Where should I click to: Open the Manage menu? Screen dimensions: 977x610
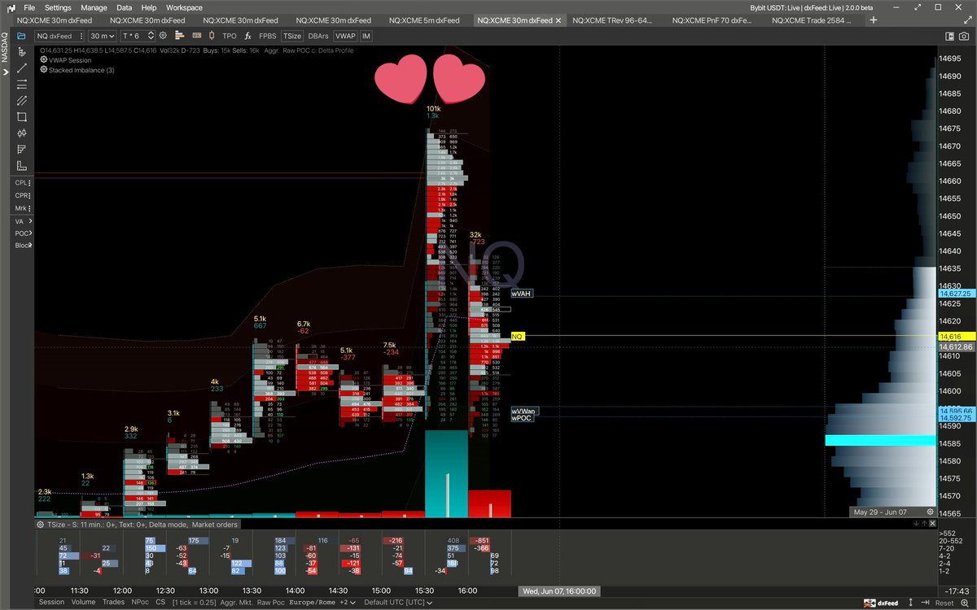[x=94, y=7]
